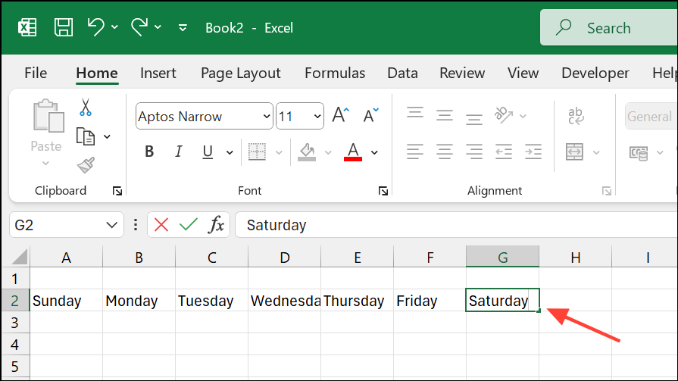Open the Name Box dropdown arrow
This screenshot has height=381, width=678.
[x=112, y=225]
